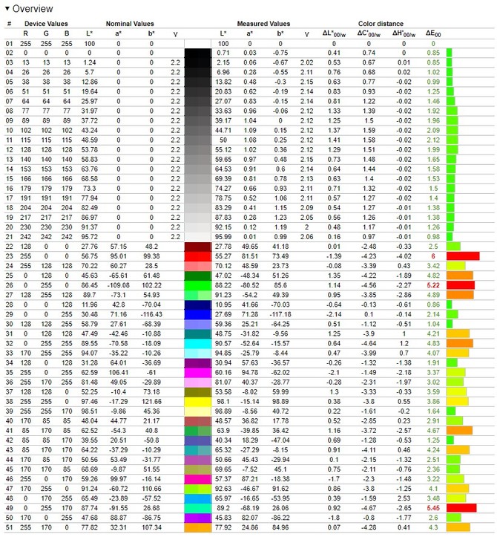This screenshot has height=537, width=497.
Task: Click the orange ΔE bar in row 32
Action: (x=460, y=343)
